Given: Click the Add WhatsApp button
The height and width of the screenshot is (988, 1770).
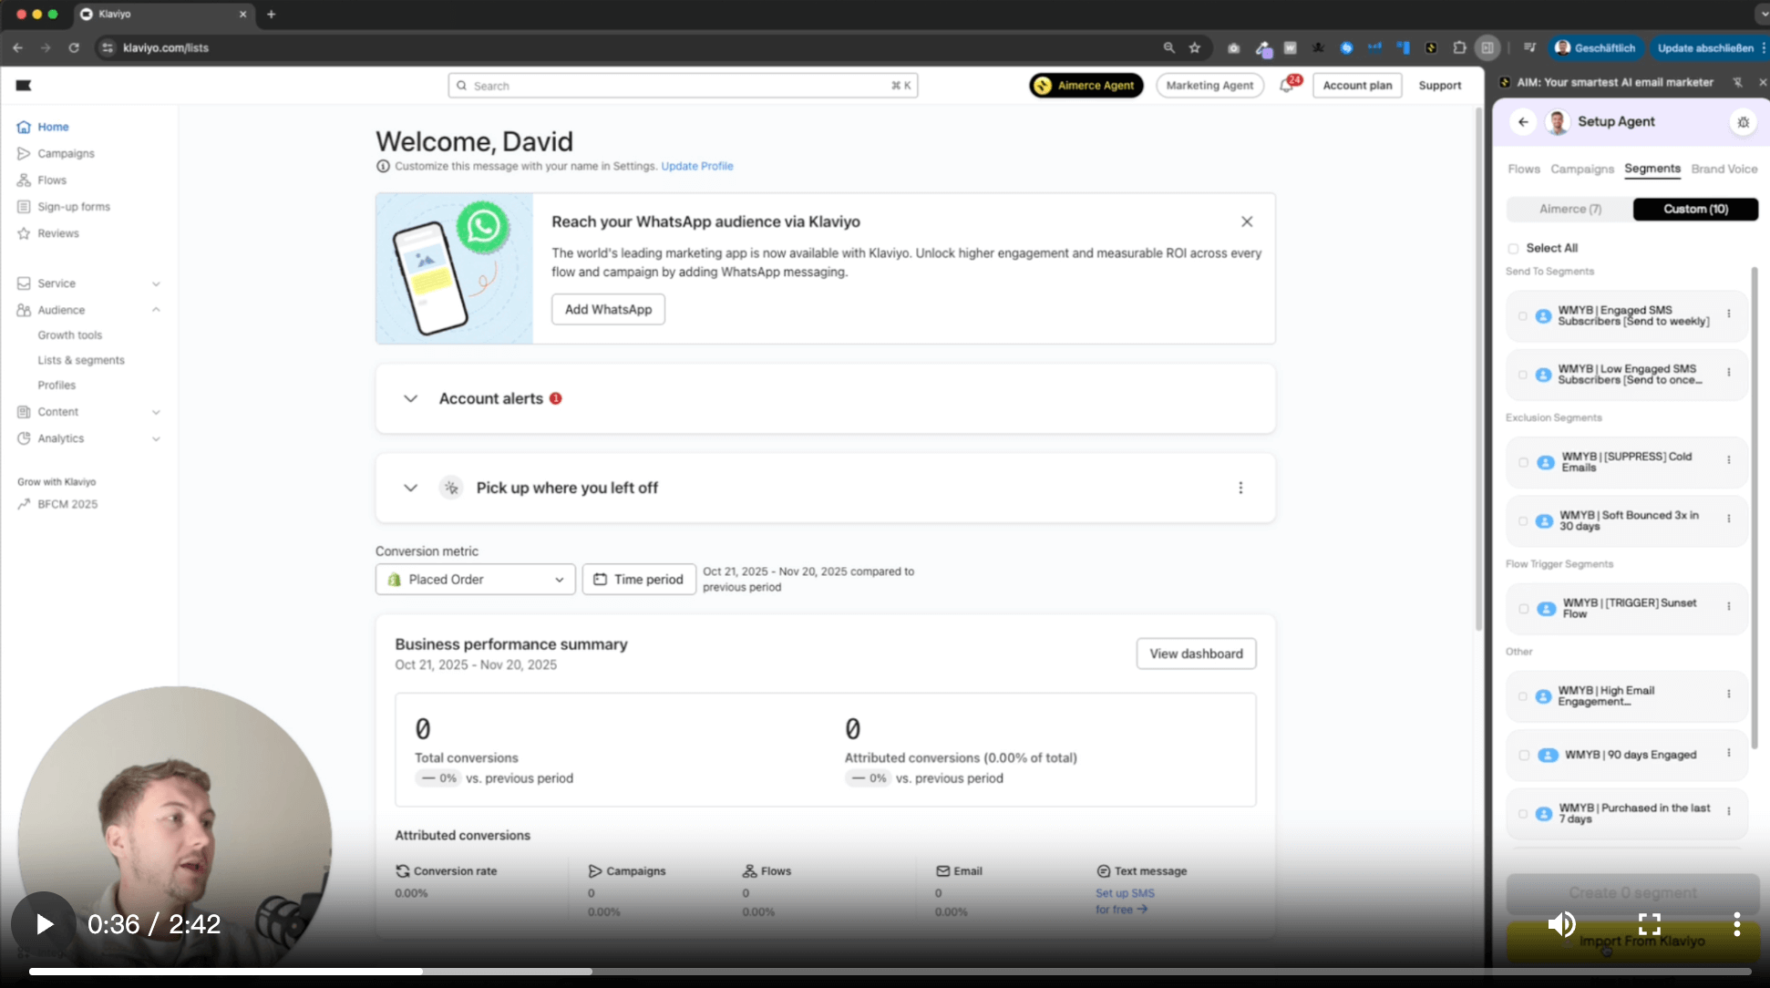Looking at the screenshot, I should (607, 309).
